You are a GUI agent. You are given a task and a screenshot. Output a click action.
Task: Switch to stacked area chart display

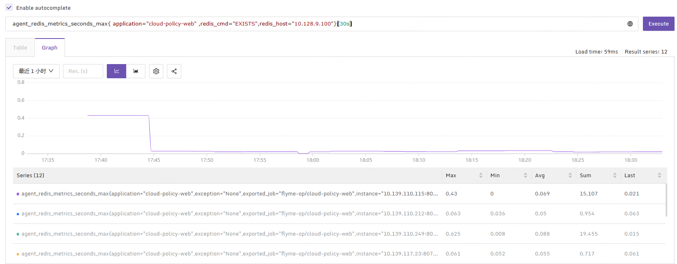pos(136,71)
